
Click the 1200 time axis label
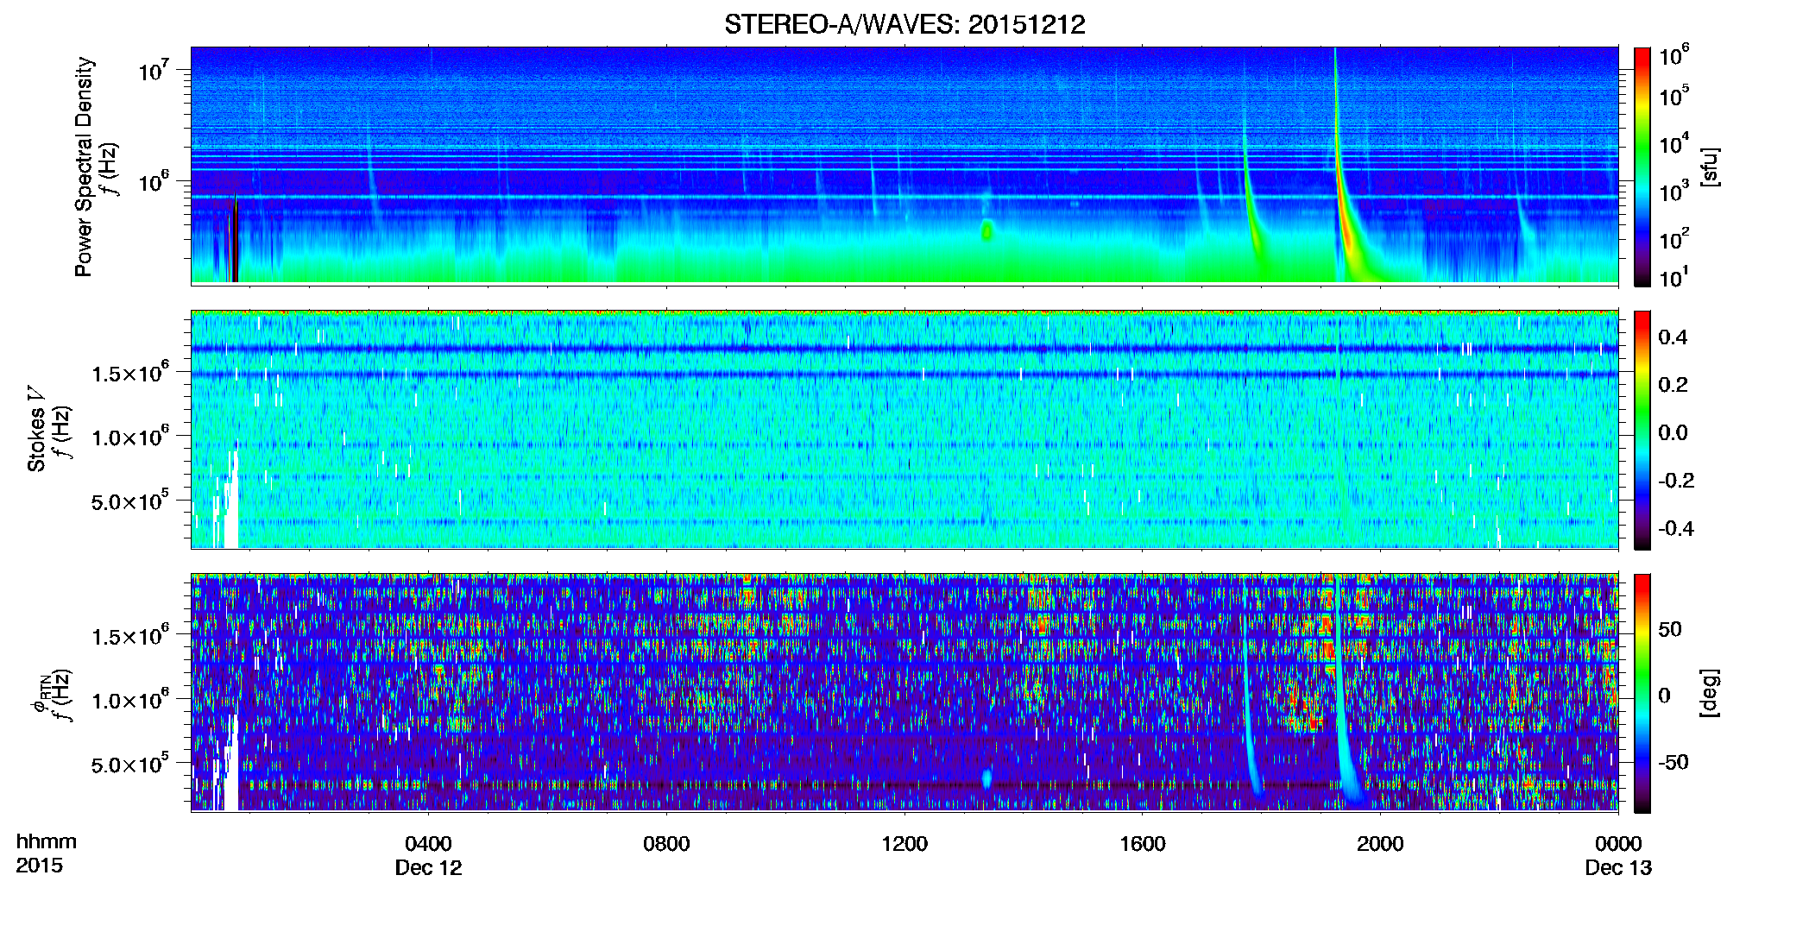pyautogui.click(x=904, y=843)
